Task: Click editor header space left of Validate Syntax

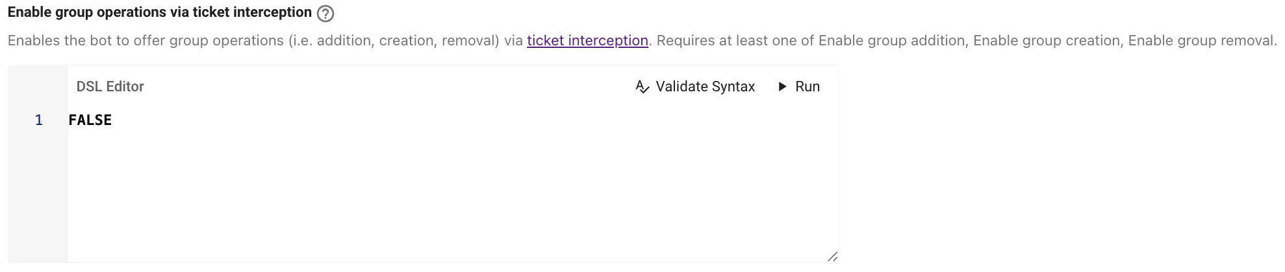Action: pyautogui.click(x=388, y=87)
